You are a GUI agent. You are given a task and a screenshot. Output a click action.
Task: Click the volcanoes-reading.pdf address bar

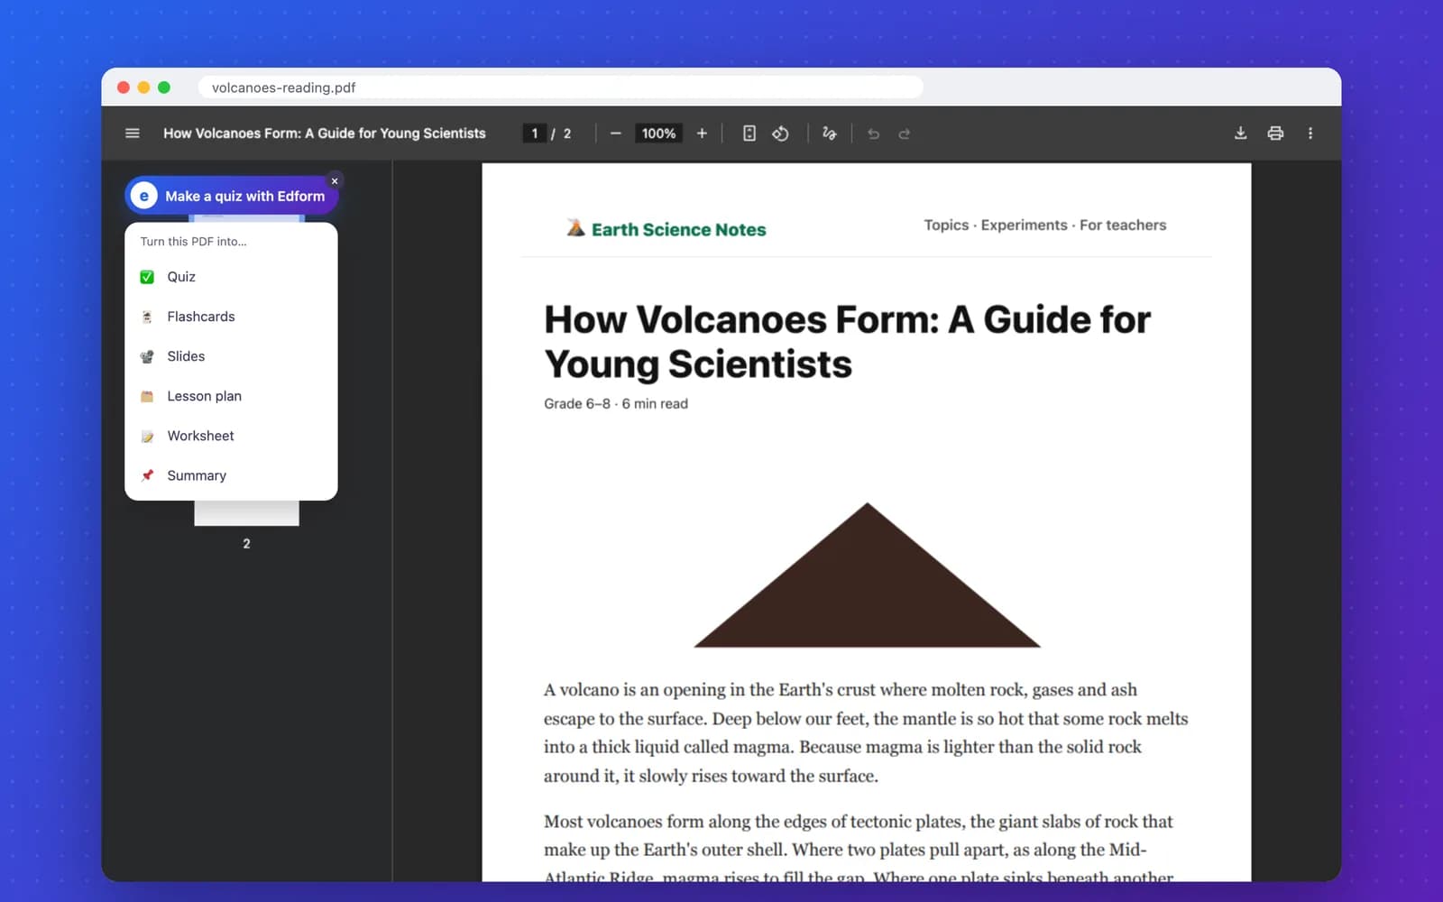coord(559,87)
